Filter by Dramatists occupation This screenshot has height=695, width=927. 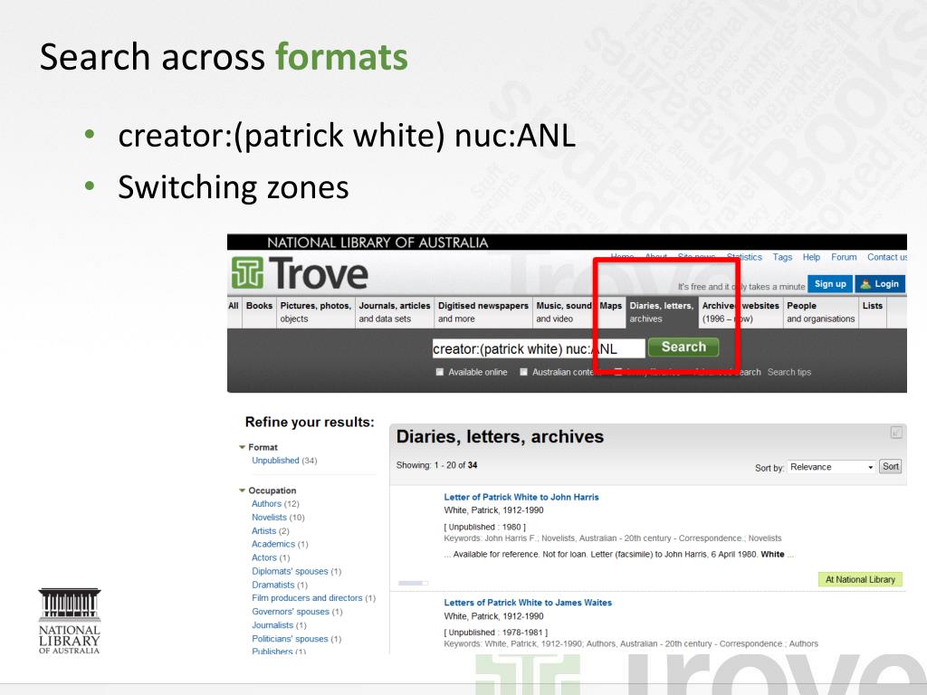point(273,585)
